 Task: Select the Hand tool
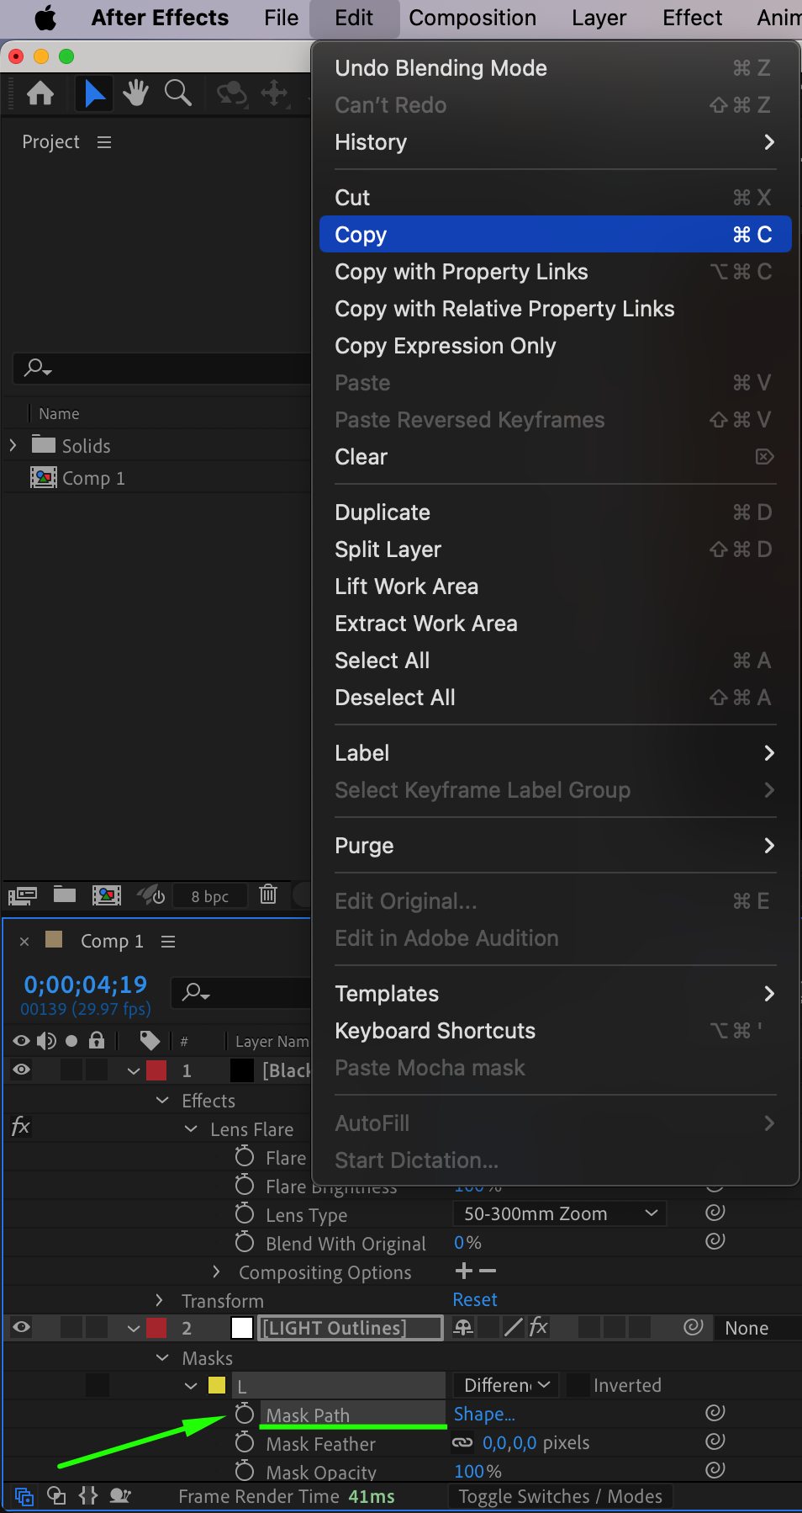[x=135, y=93]
